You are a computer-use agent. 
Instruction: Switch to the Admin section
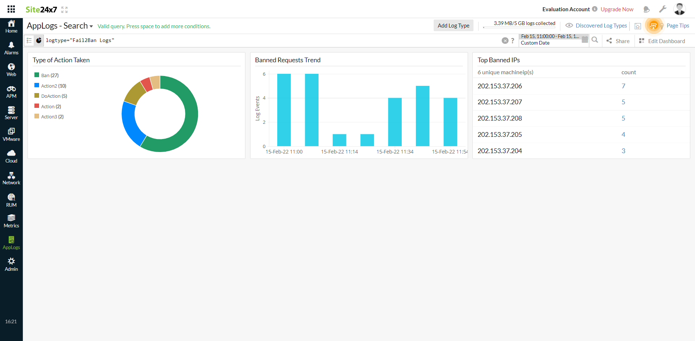[11, 264]
